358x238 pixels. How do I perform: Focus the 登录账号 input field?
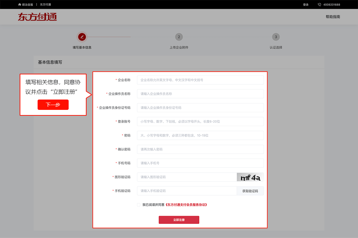click(200, 122)
